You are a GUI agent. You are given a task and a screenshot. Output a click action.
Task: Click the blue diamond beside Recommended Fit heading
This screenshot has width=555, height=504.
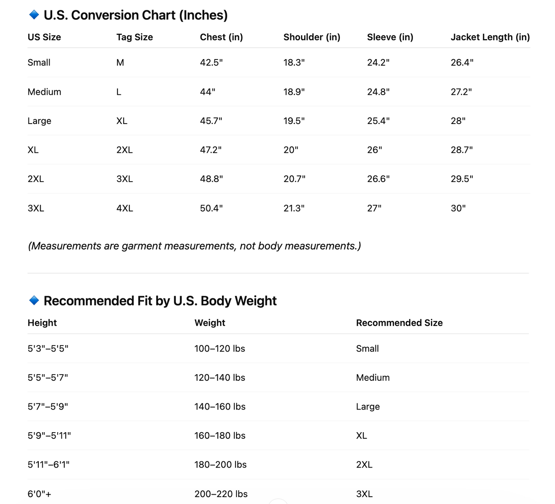pos(34,301)
